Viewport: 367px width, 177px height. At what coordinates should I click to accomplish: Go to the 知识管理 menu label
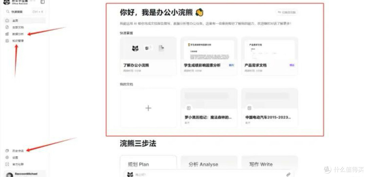(18, 41)
